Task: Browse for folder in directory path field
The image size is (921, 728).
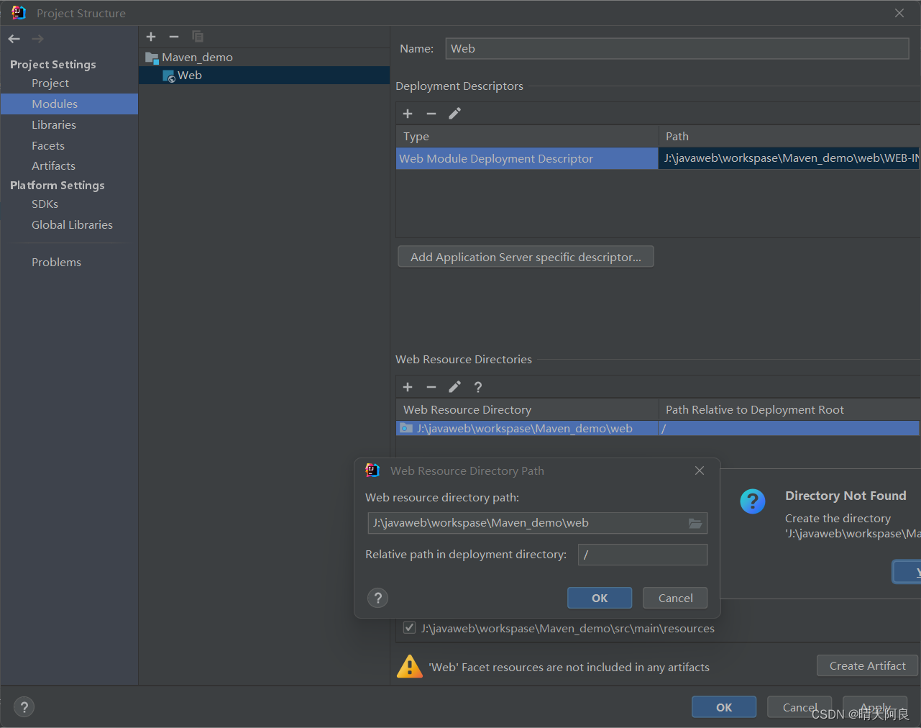Action: 695,523
